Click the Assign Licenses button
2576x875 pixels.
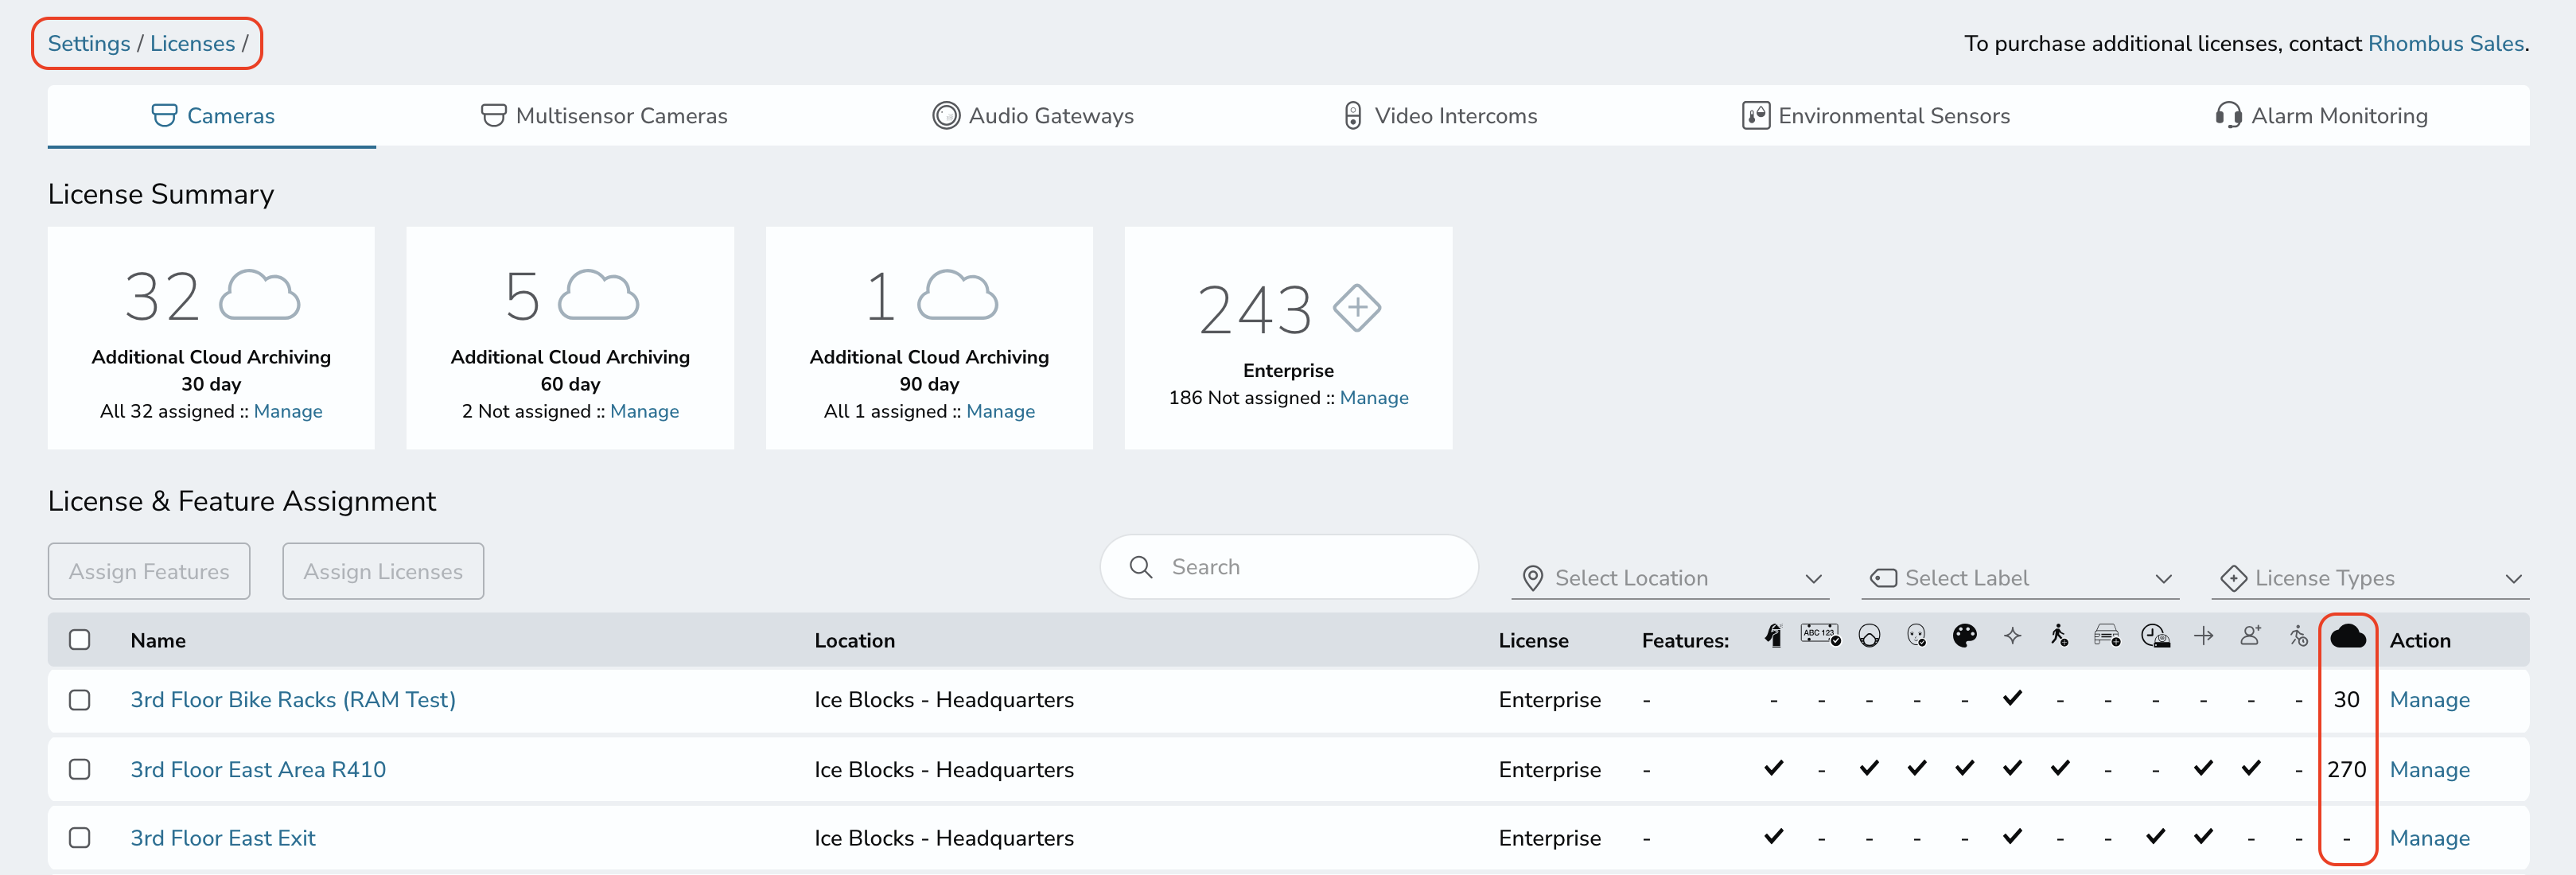(x=383, y=572)
